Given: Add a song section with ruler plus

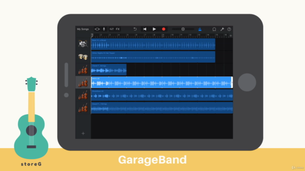Looking at the screenshot, I should (231, 36).
